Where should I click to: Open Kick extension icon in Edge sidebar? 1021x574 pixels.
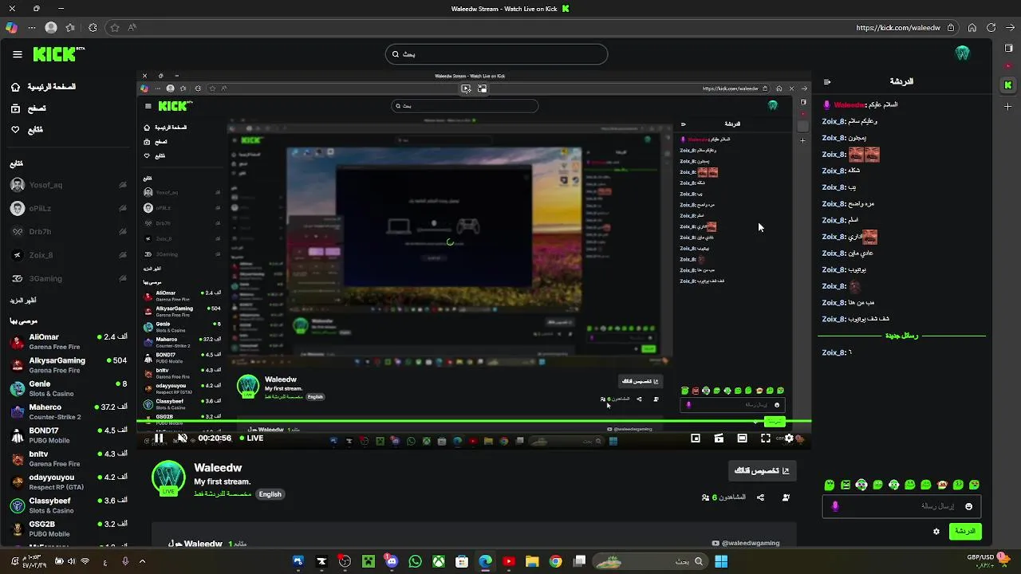[1008, 85]
